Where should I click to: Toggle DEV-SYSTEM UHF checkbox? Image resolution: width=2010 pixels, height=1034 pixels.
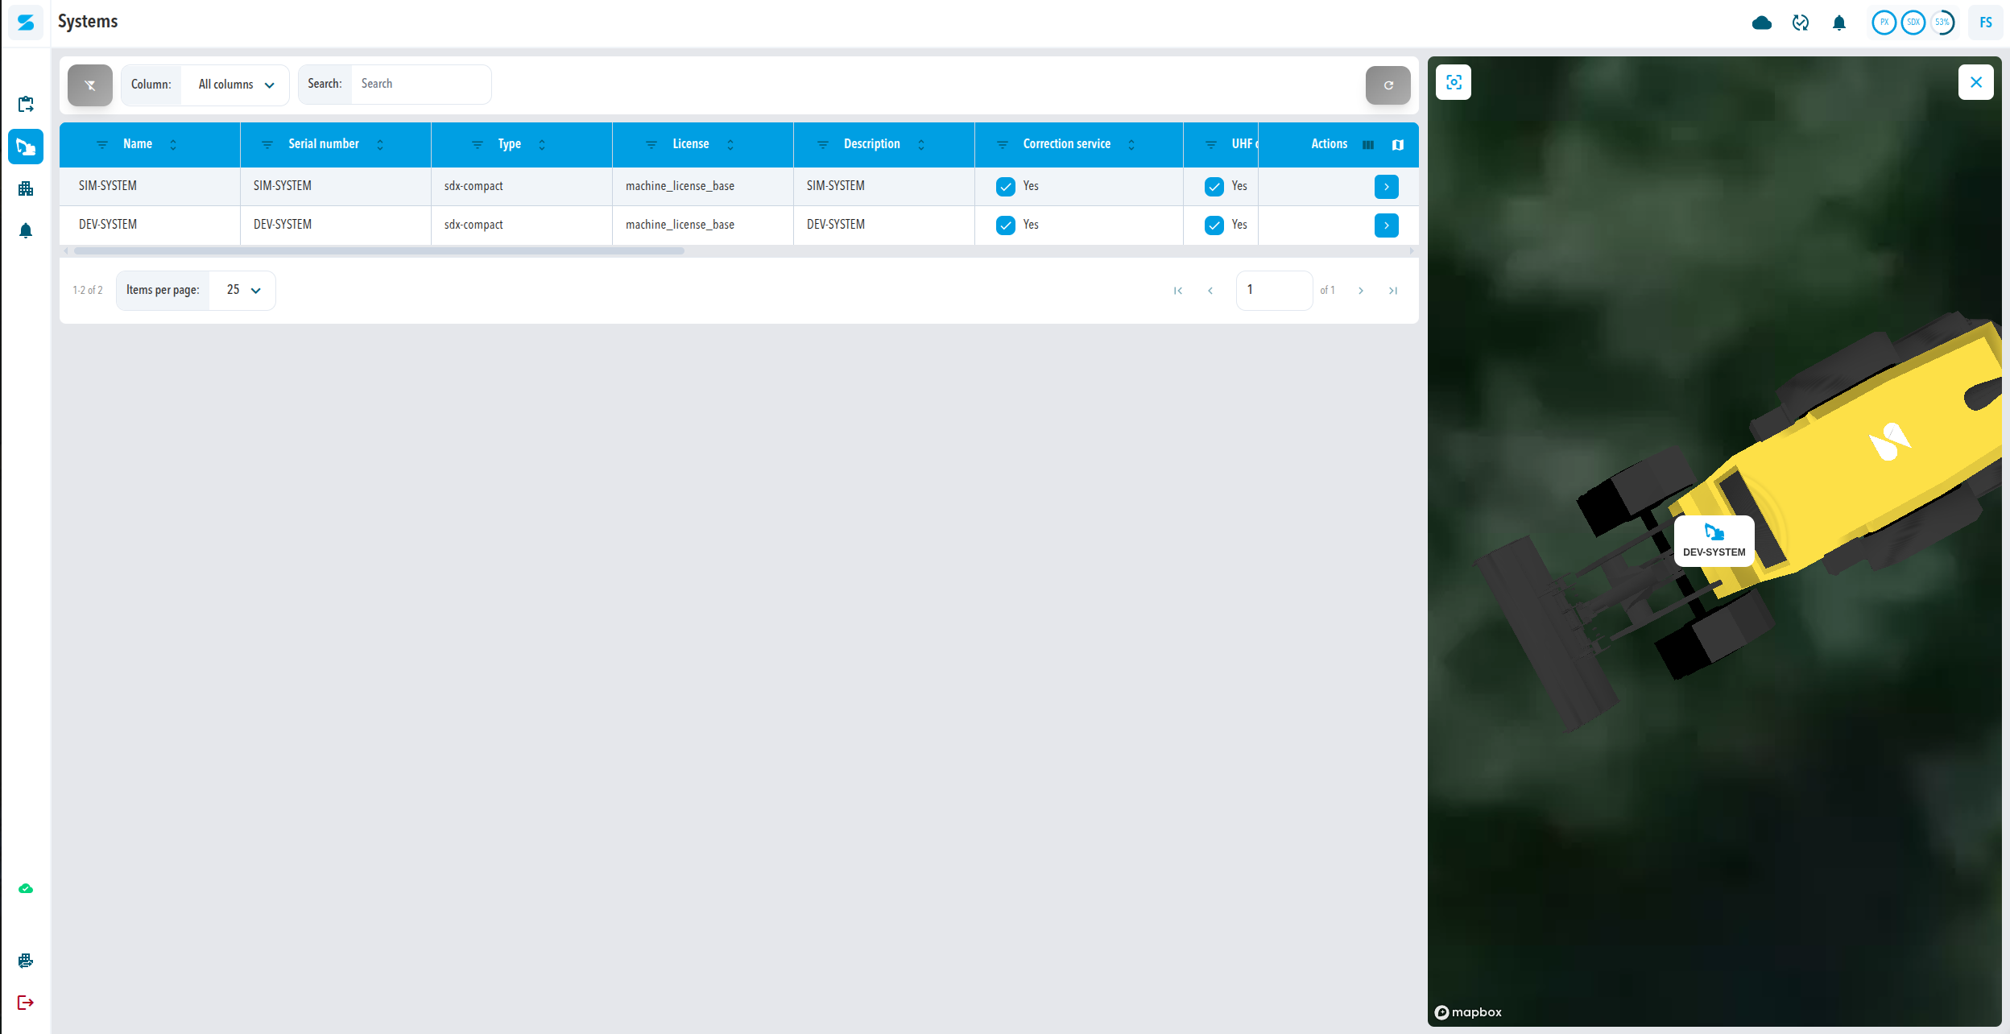pyautogui.click(x=1214, y=225)
